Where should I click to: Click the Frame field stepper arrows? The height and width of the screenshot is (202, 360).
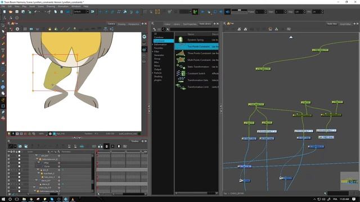tap(266, 12)
